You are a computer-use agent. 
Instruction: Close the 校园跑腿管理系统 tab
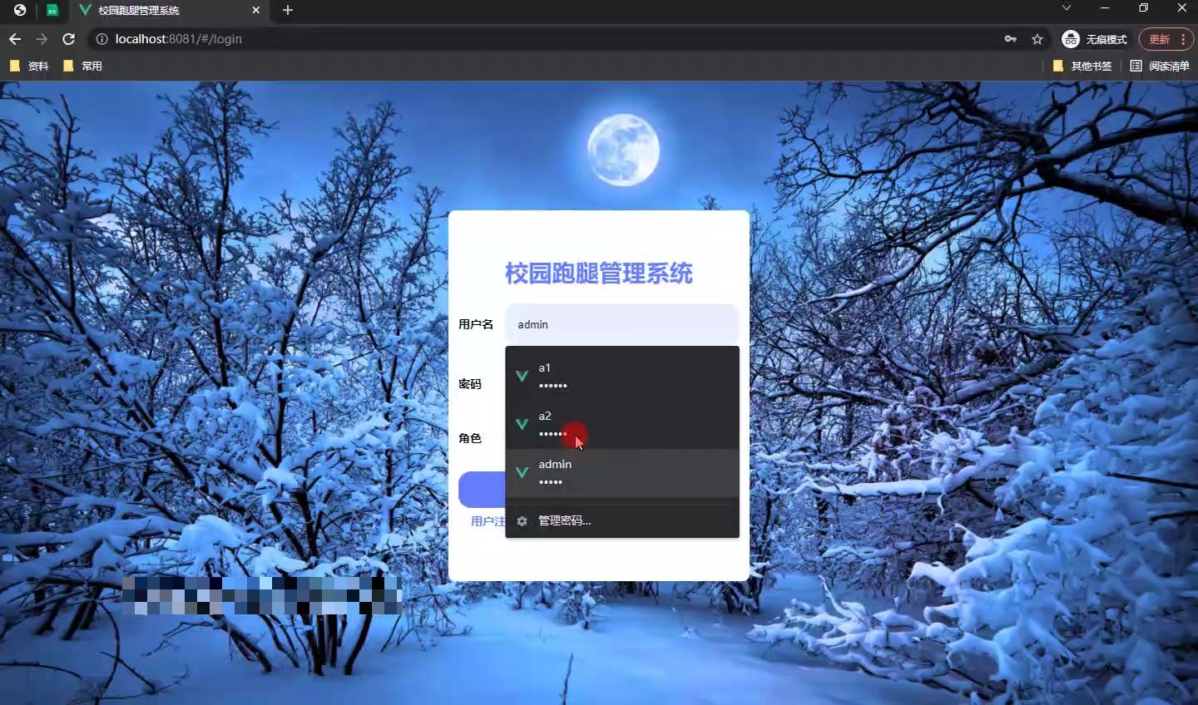click(255, 10)
